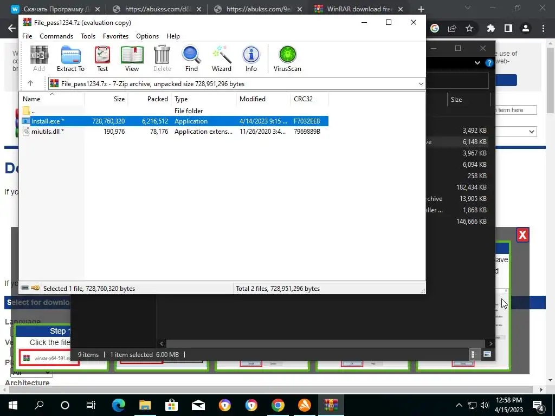
Task: Click Chrome back arrow button
Action: pyautogui.click(x=12, y=28)
